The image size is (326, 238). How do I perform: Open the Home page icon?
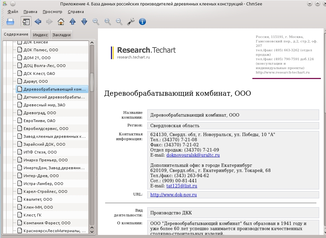61,22
